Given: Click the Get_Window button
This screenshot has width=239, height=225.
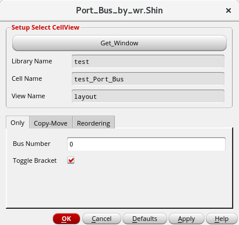Looking at the screenshot, I should click(119, 43).
